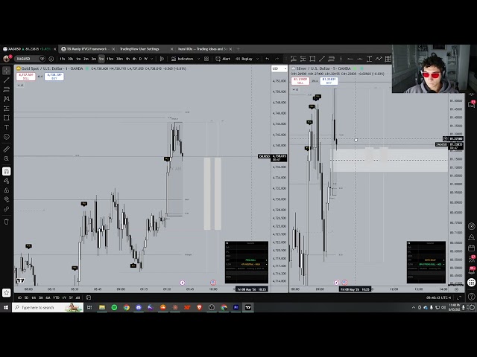The height and width of the screenshot is (357, 477).
Task: Select the 5m timeframe
Action: [x=101, y=59]
